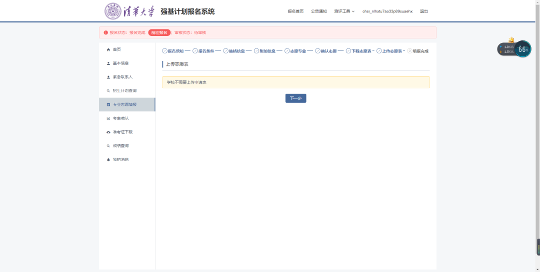
Task: Go to the 下载志愿表 step
Action: pos(358,51)
